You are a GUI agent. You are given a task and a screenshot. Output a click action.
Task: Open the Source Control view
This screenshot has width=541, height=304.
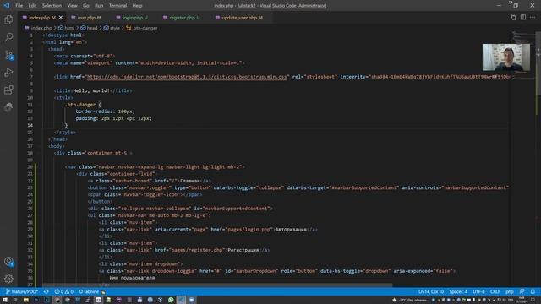(8, 55)
